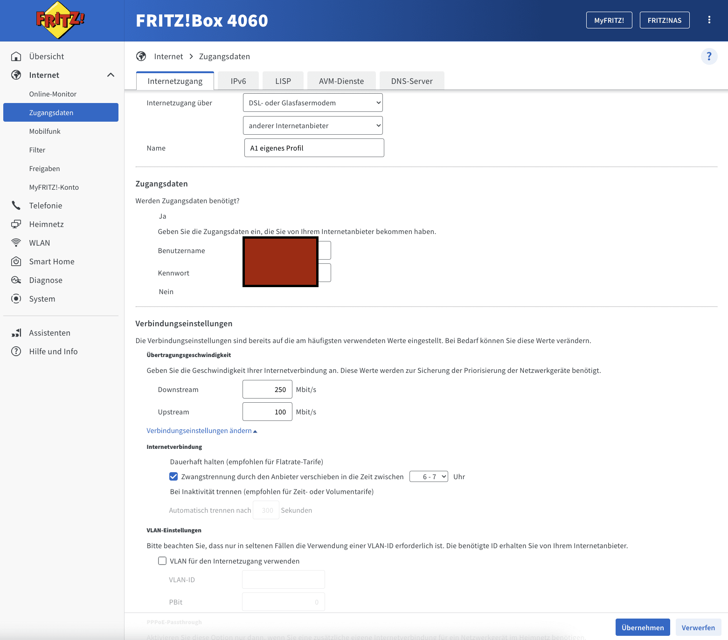Click the Übernehmen button
Screen dimensions: 728x640
pos(642,627)
